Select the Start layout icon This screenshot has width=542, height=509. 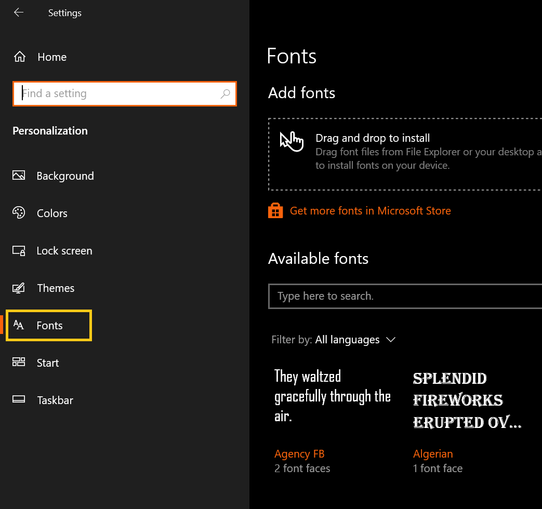[x=18, y=363]
